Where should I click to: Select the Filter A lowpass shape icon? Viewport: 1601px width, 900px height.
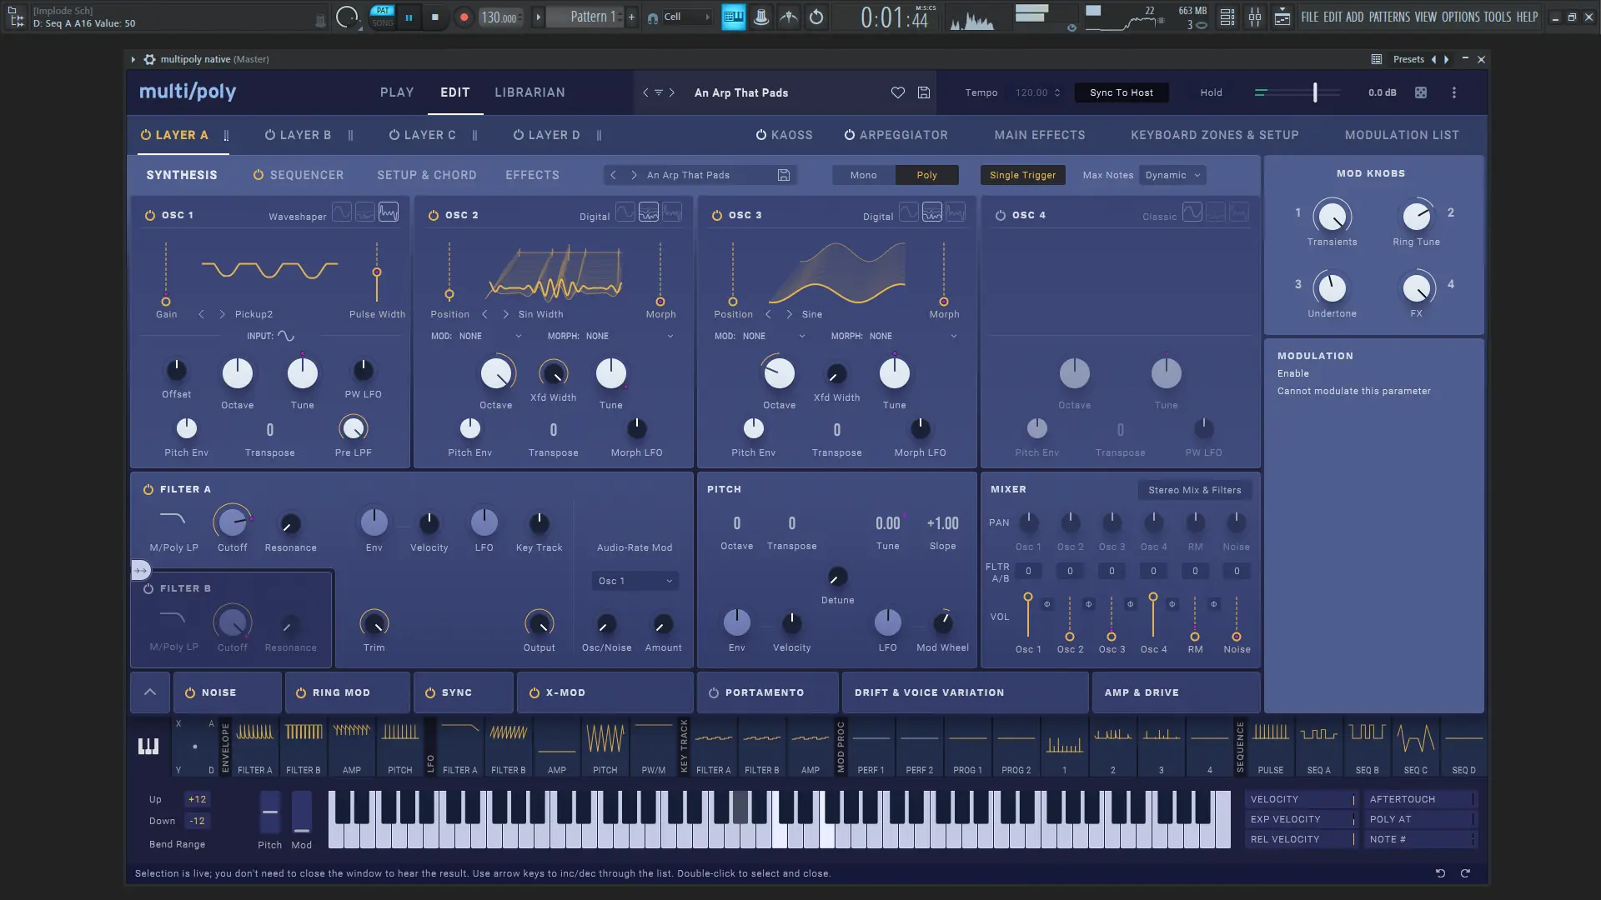point(173,519)
